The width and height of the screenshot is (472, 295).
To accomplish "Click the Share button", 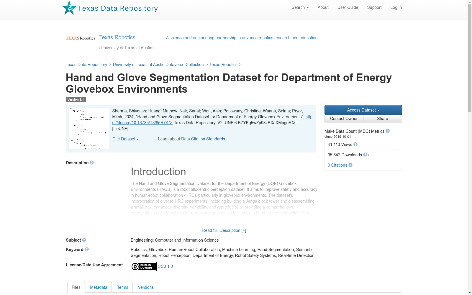I will [x=383, y=119].
